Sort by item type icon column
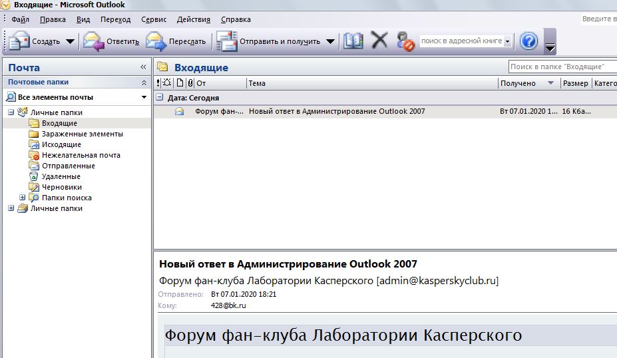617x358 pixels. (180, 83)
